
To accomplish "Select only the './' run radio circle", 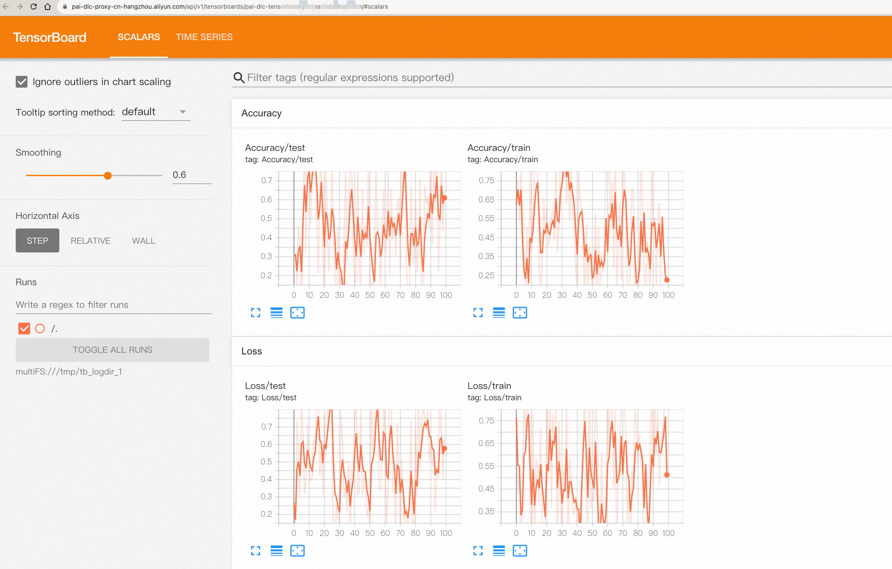I will tap(40, 328).
